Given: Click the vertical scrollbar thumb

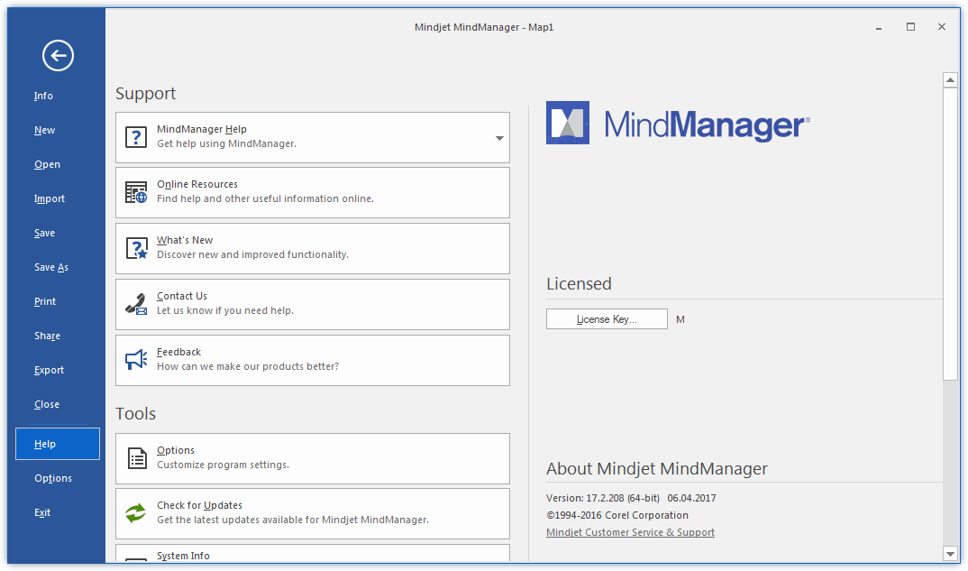Looking at the screenshot, I should click(x=950, y=235).
